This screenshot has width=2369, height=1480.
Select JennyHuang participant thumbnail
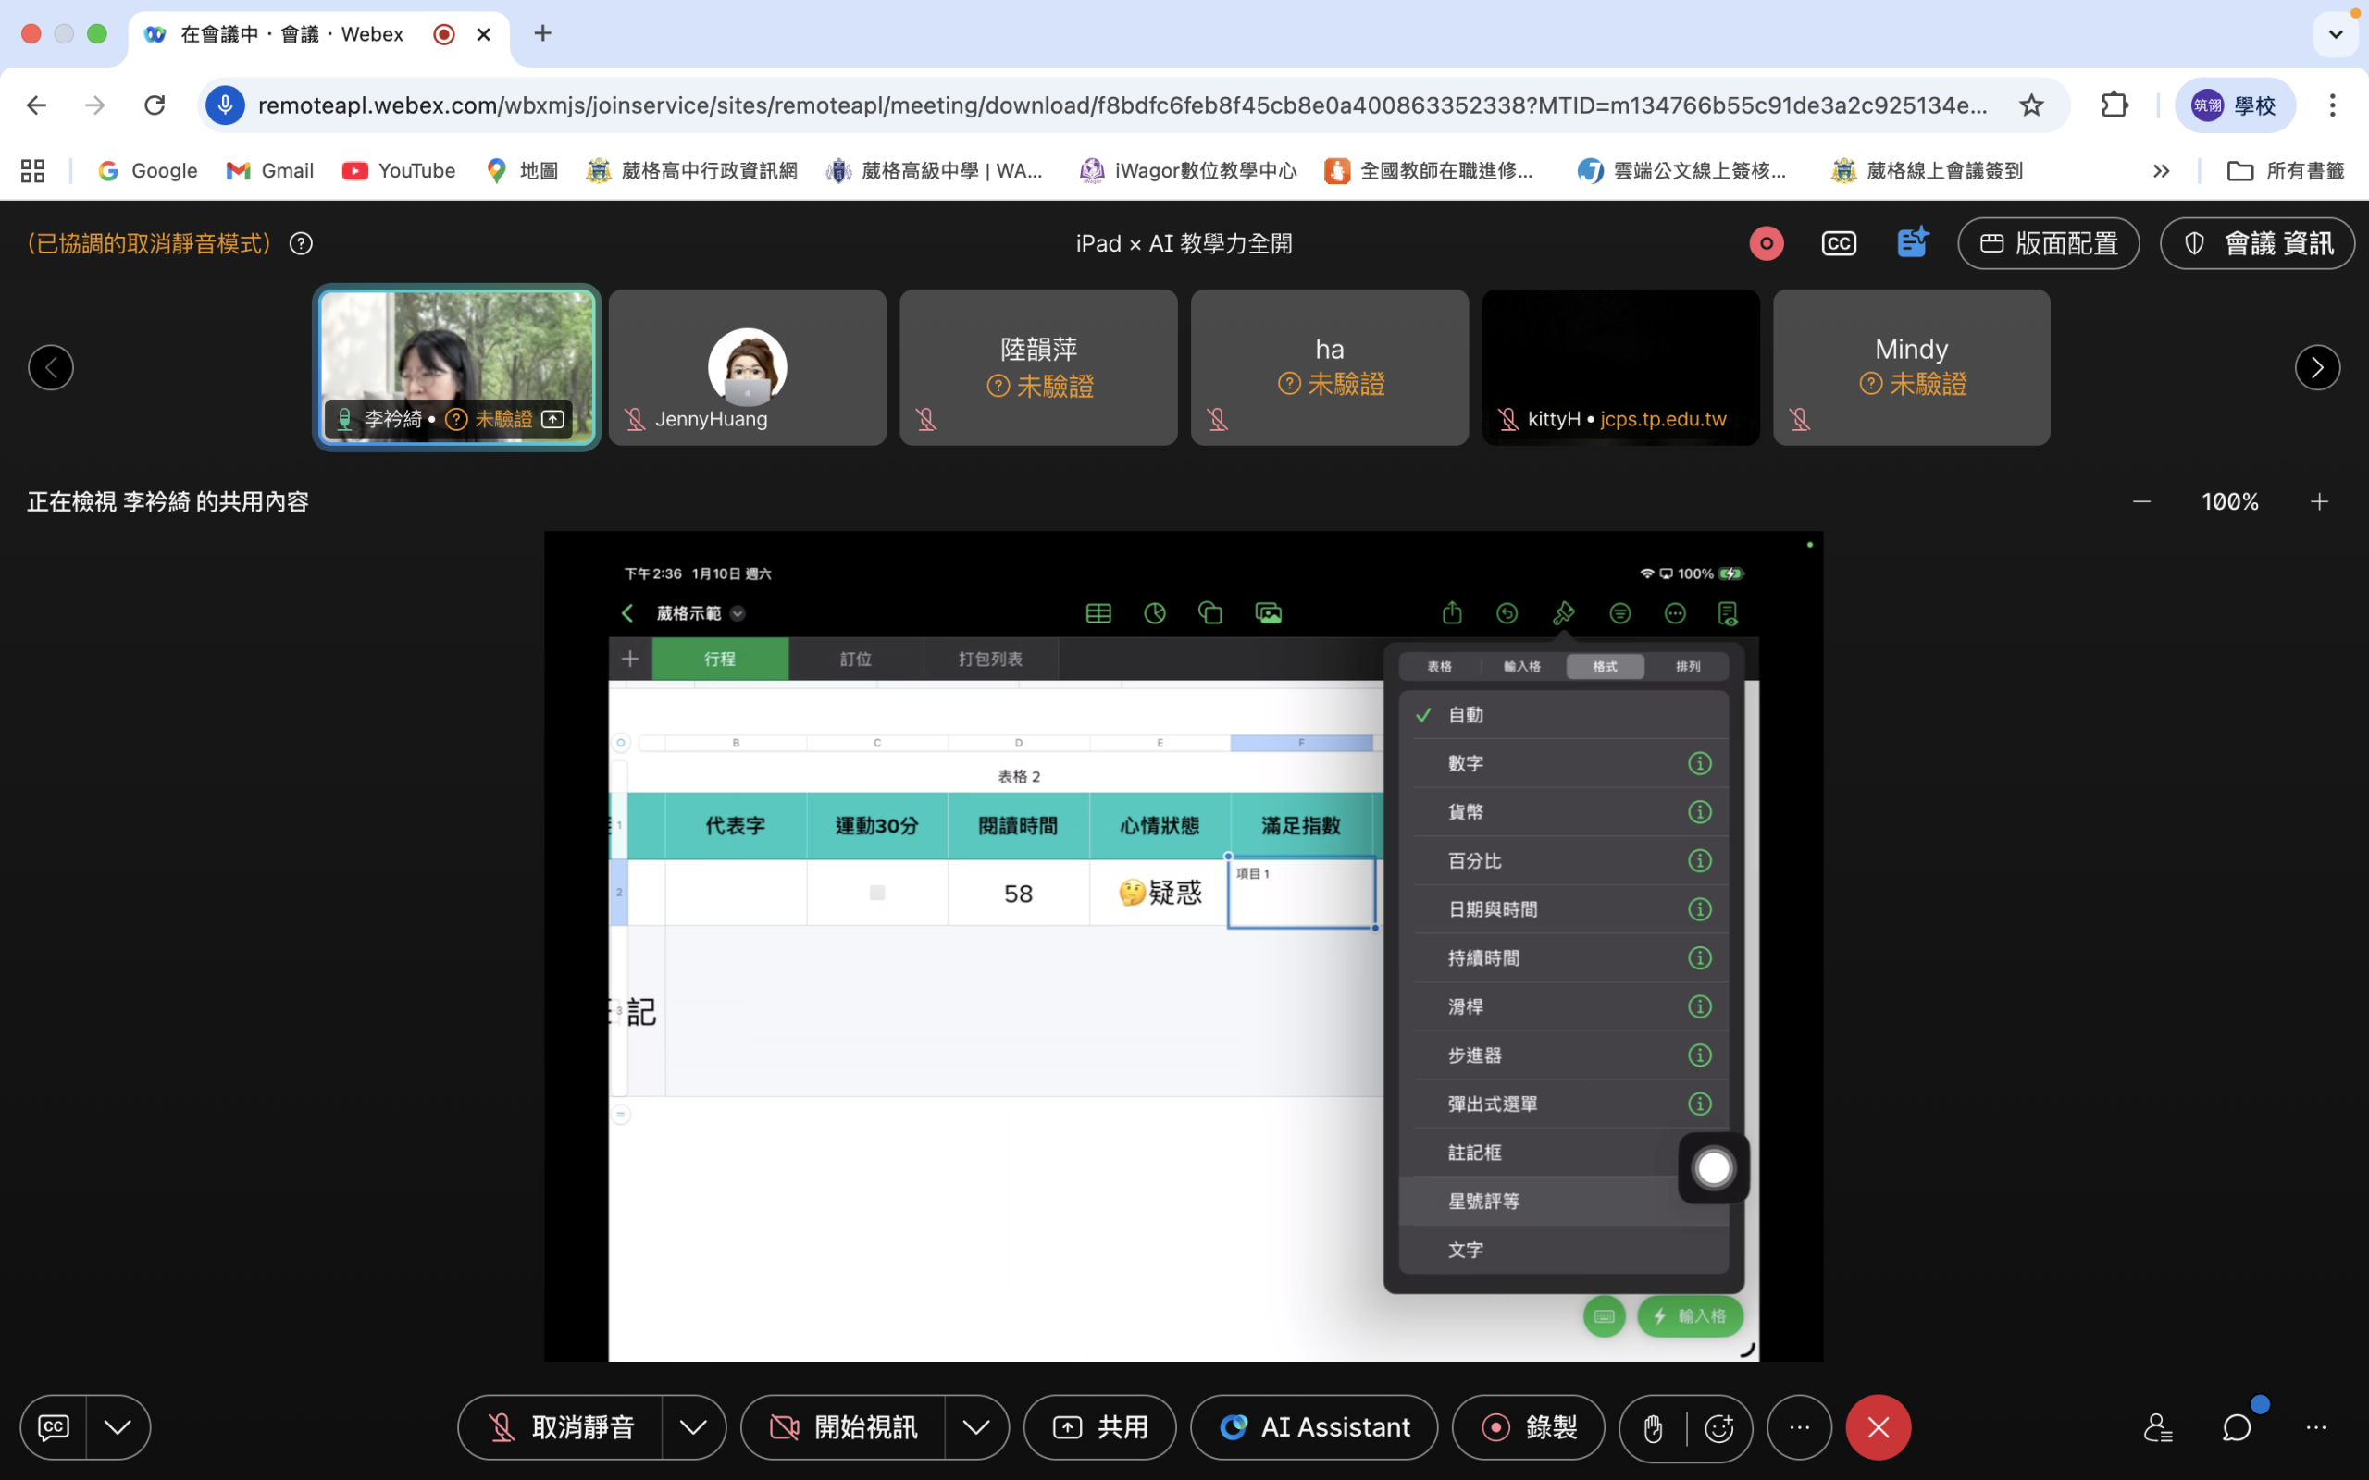[747, 368]
